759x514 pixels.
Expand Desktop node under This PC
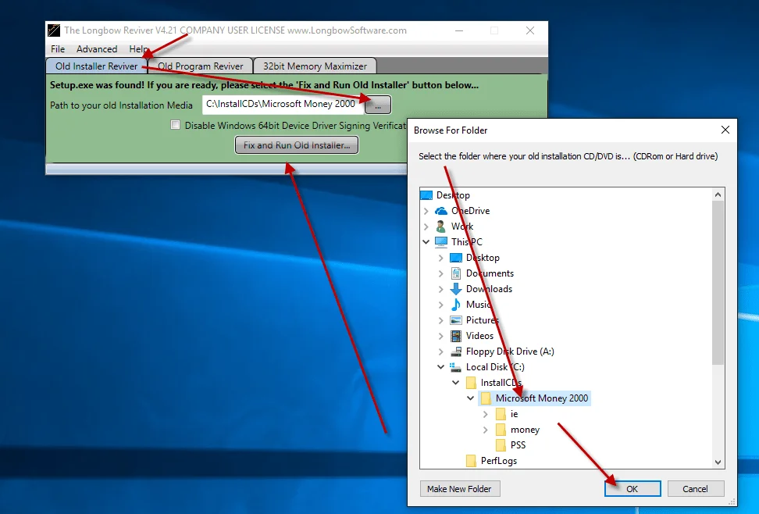441,258
